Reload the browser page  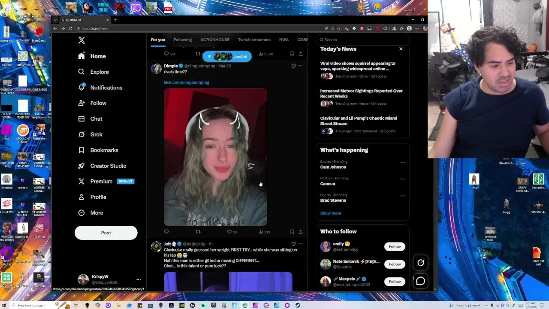coord(70,28)
